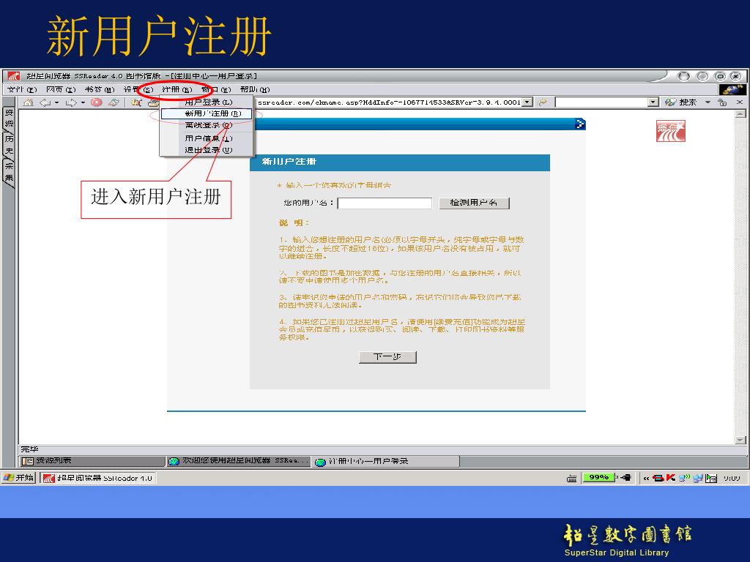Switch to the 资源列表 tab

92,461
